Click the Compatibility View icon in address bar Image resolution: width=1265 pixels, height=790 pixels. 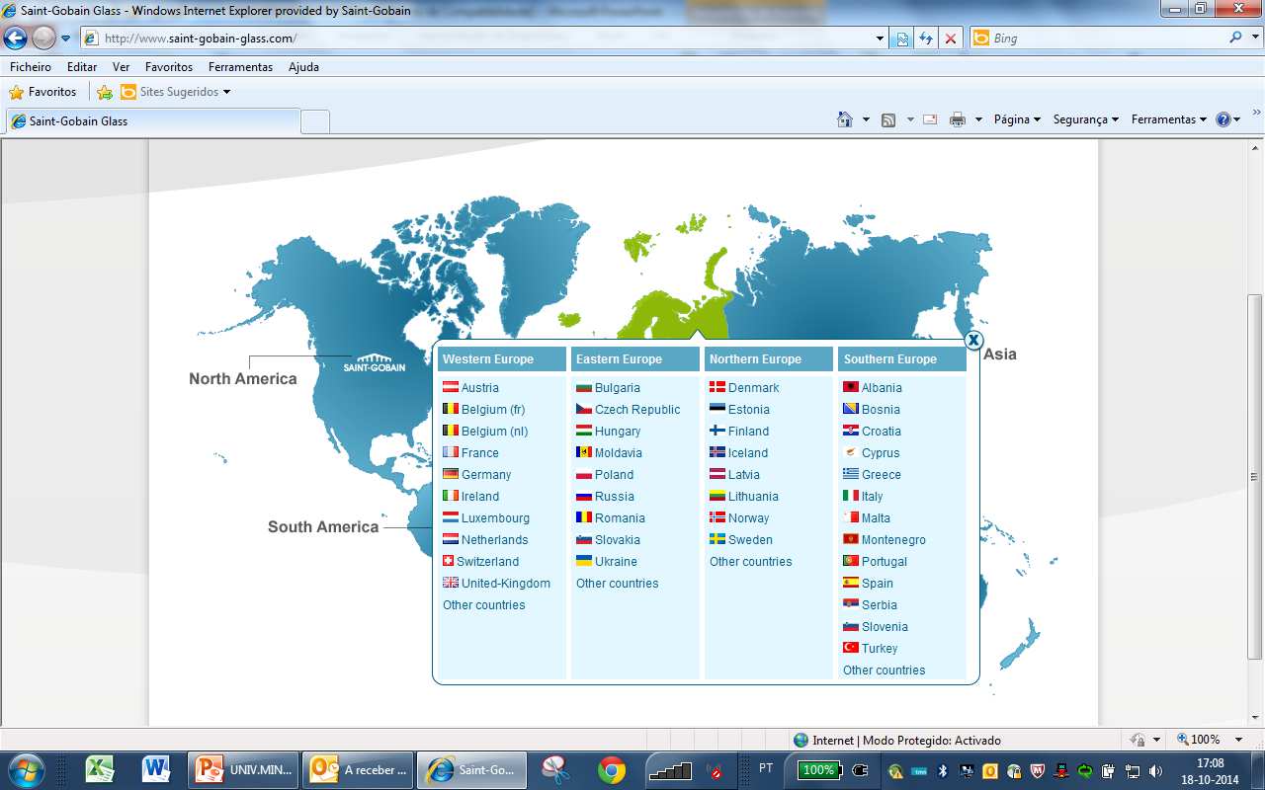[902, 39]
